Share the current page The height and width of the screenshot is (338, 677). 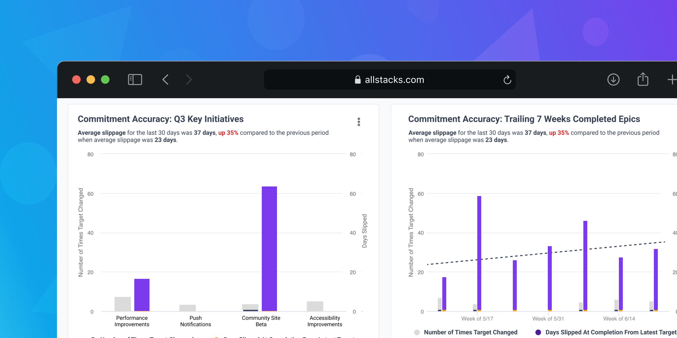tap(643, 79)
